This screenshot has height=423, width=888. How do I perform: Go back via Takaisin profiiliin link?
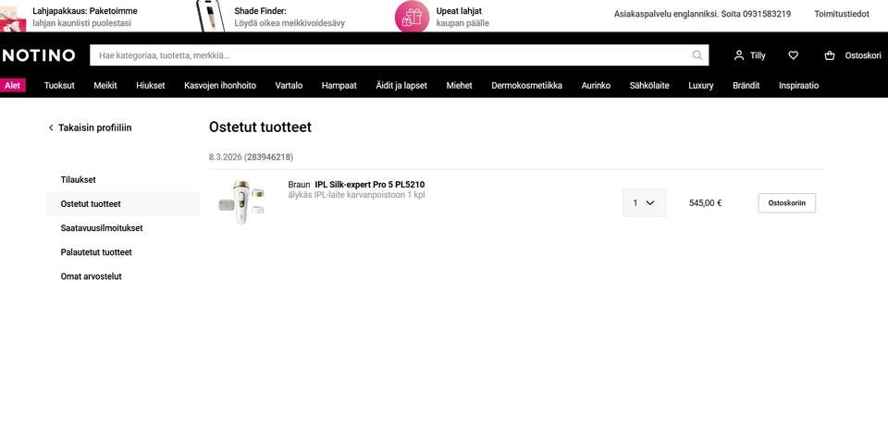[x=94, y=127]
